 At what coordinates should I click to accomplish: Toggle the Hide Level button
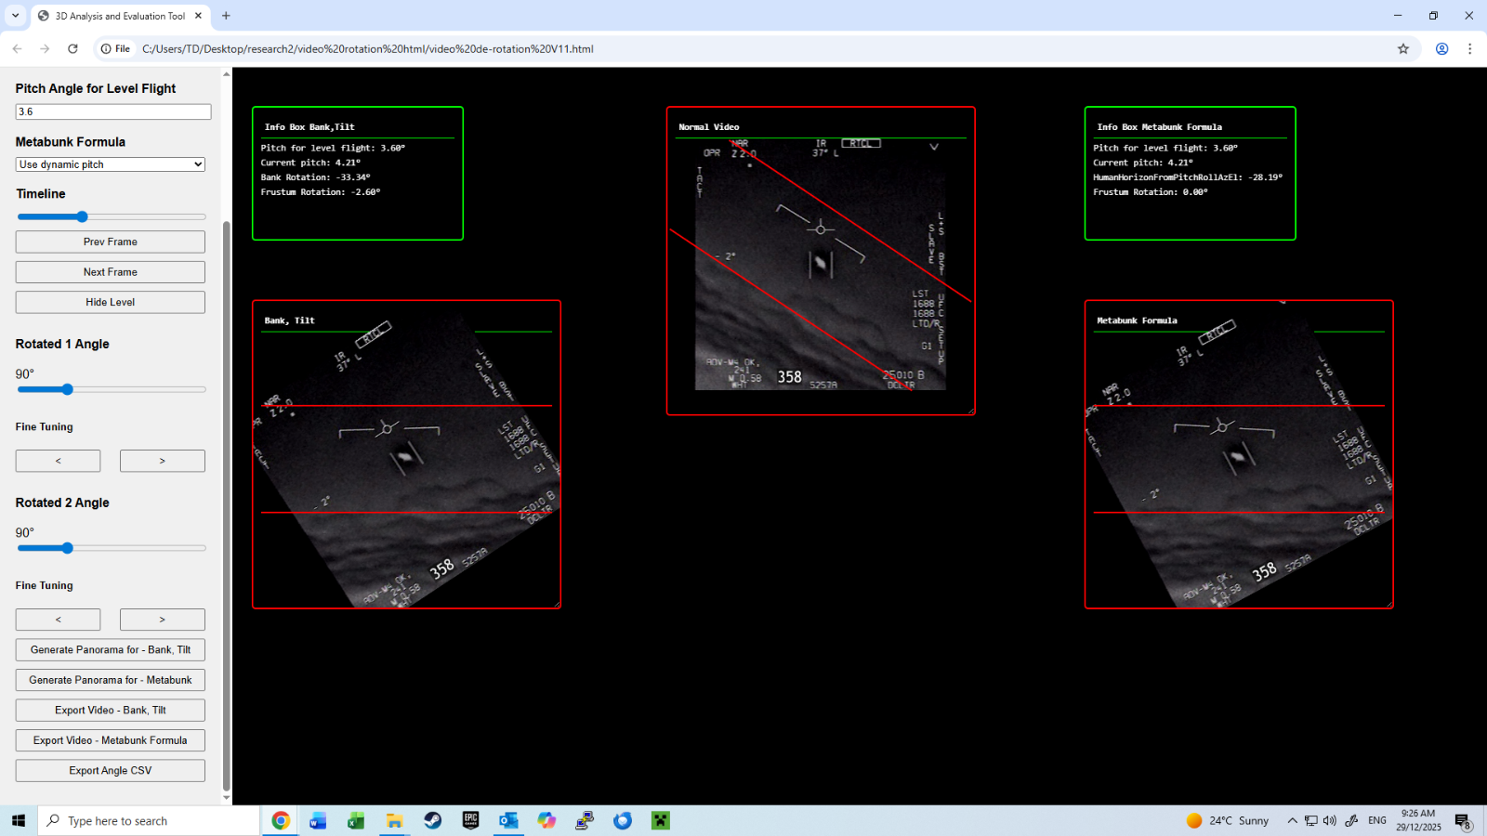[x=110, y=302]
